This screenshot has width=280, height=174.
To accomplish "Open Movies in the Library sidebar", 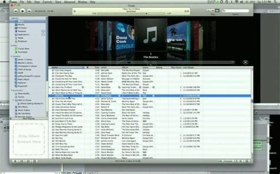I will [21, 24].
